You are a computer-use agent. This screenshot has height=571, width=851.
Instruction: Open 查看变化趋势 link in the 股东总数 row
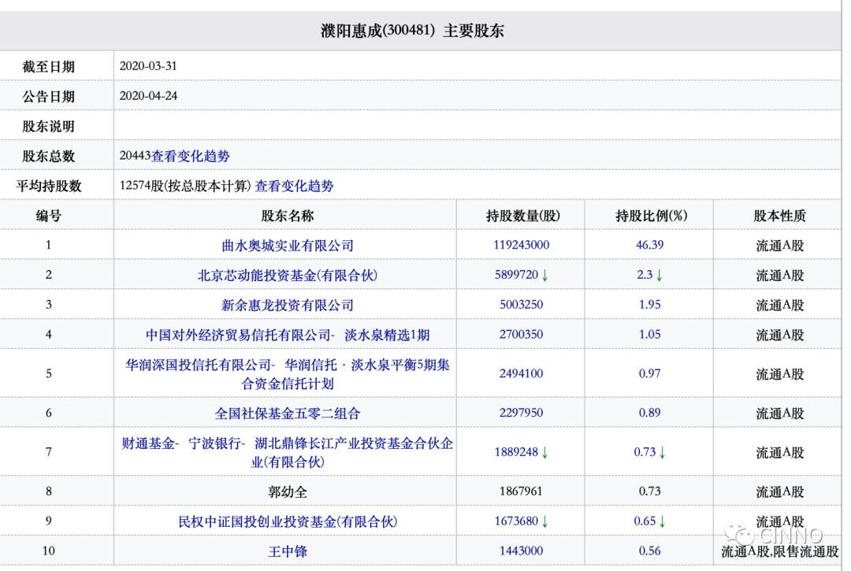click(190, 156)
